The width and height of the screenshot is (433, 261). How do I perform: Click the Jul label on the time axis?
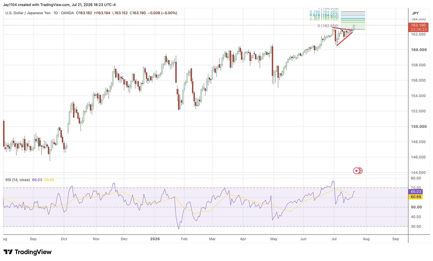(334, 239)
